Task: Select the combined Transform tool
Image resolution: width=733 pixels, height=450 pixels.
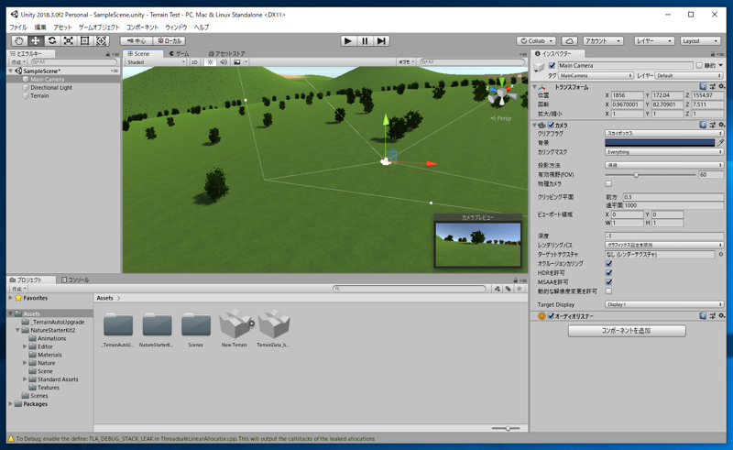Action: 101,40
